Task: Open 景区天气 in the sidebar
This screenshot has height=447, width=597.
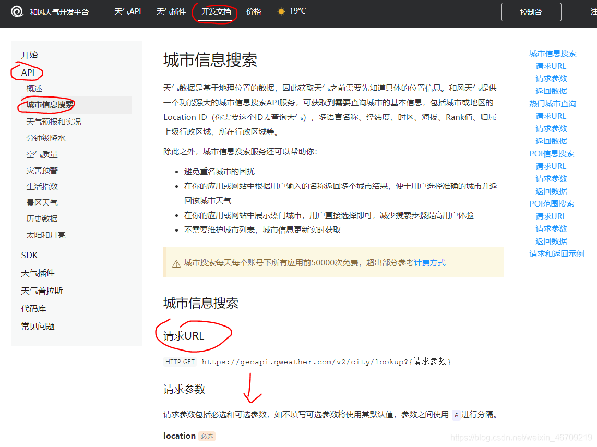Action: 42,202
